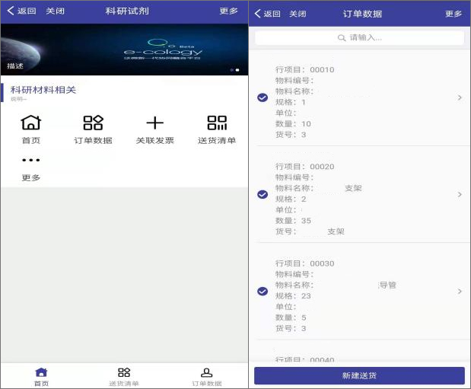The width and height of the screenshot is (471, 389).
Task: Expand row 00030 via right chevron
Action: 460,292
